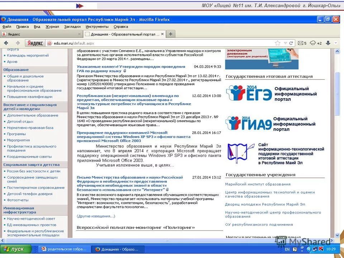This screenshot has width=344, height=258.
Task: Go back with the browser back arrow
Action: (x=6, y=43)
